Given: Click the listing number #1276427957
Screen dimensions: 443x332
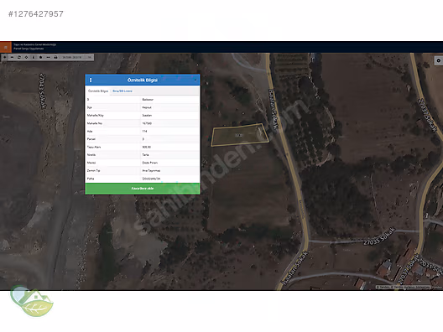Looking at the screenshot, I should tap(36, 13).
